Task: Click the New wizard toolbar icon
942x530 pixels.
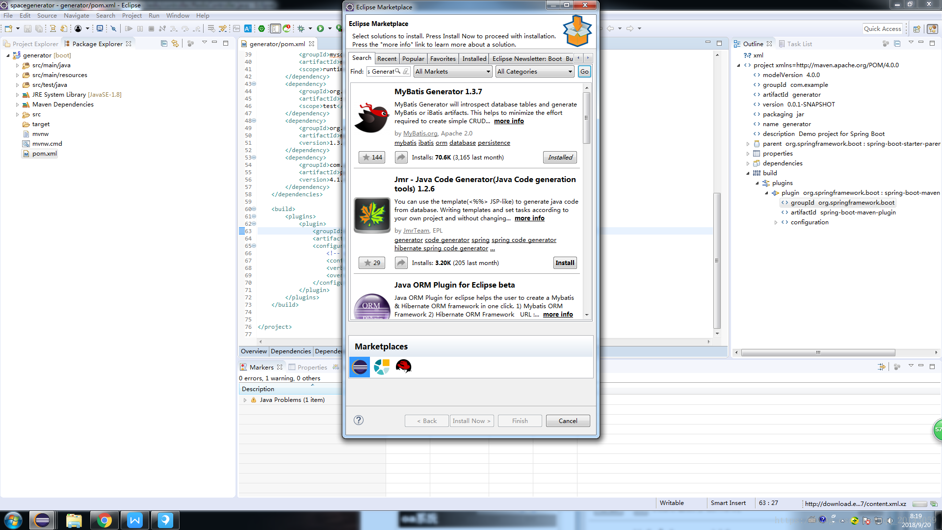Action: (8, 28)
